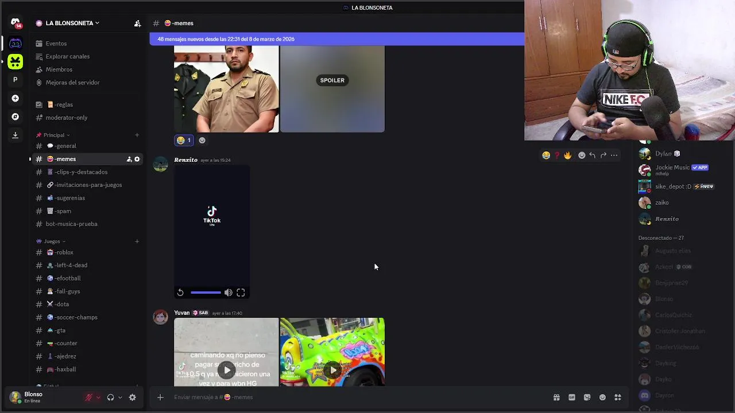
Task: Collapse the Principal category
Action: pyautogui.click(x=53, y=135)
